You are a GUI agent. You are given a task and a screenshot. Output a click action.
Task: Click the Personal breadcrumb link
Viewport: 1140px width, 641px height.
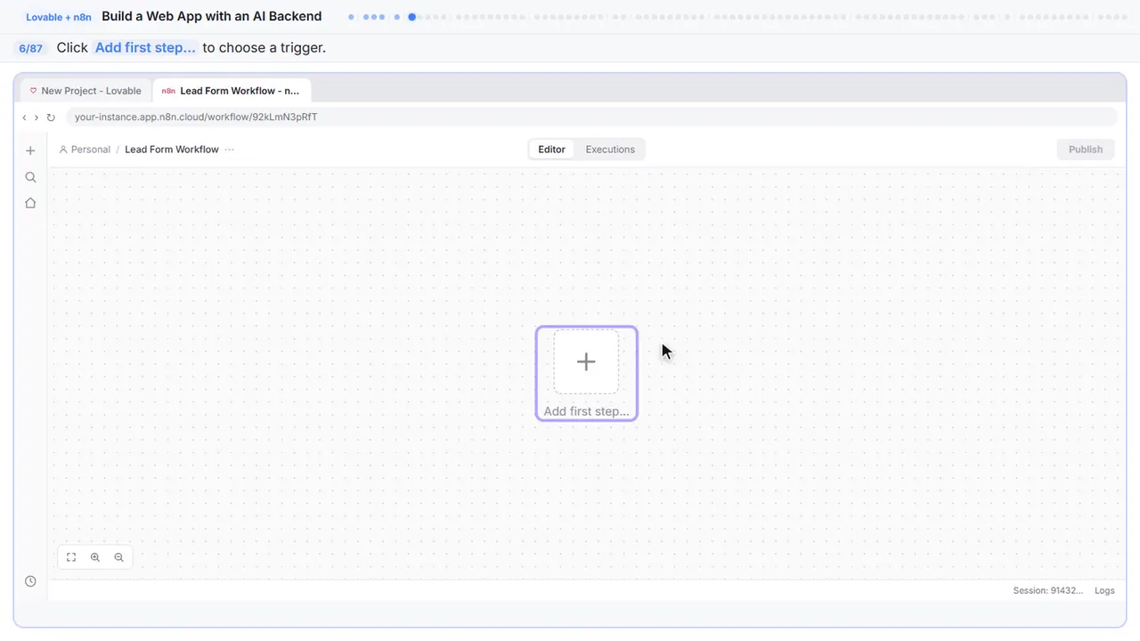(85, 150)
